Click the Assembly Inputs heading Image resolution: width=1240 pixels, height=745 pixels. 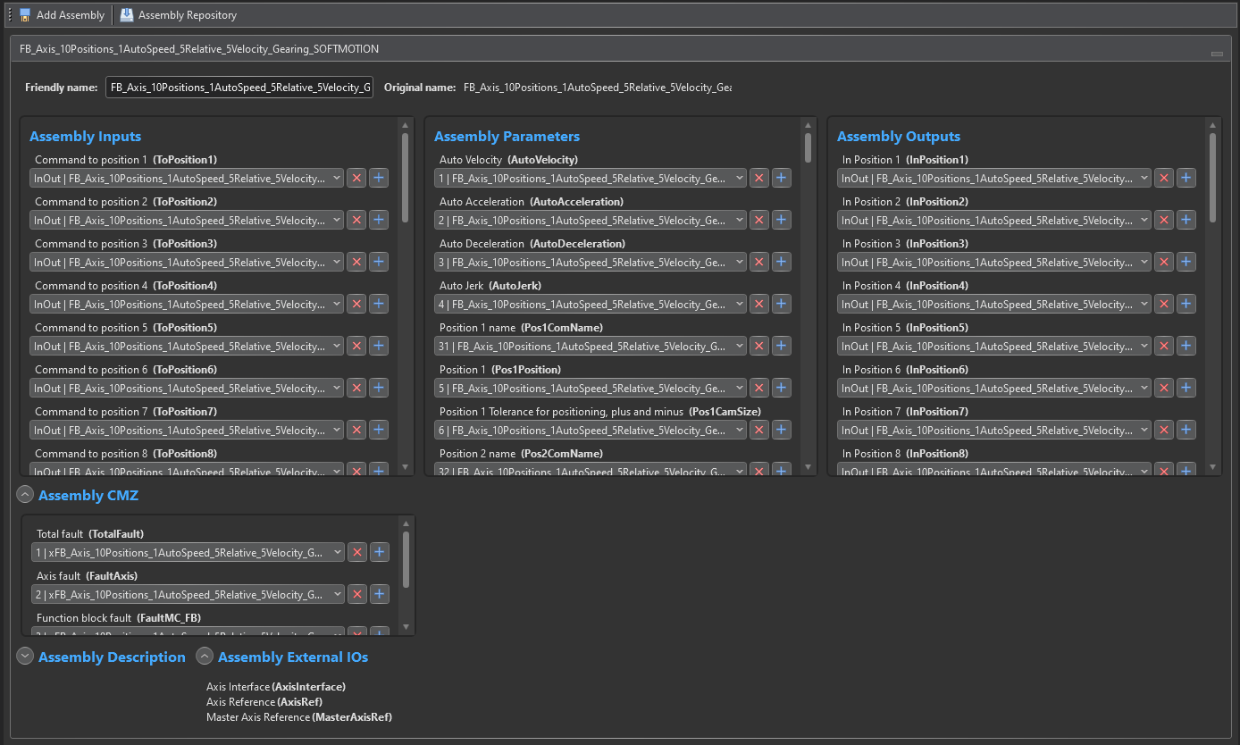click(86, 137)
